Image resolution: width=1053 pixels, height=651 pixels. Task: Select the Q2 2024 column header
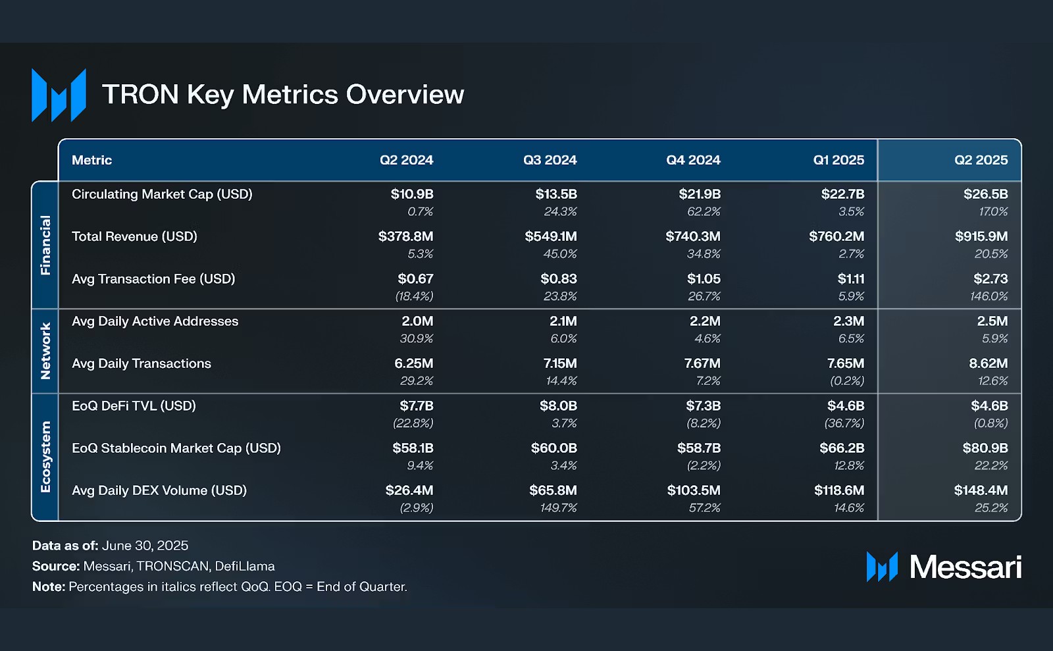406,160
